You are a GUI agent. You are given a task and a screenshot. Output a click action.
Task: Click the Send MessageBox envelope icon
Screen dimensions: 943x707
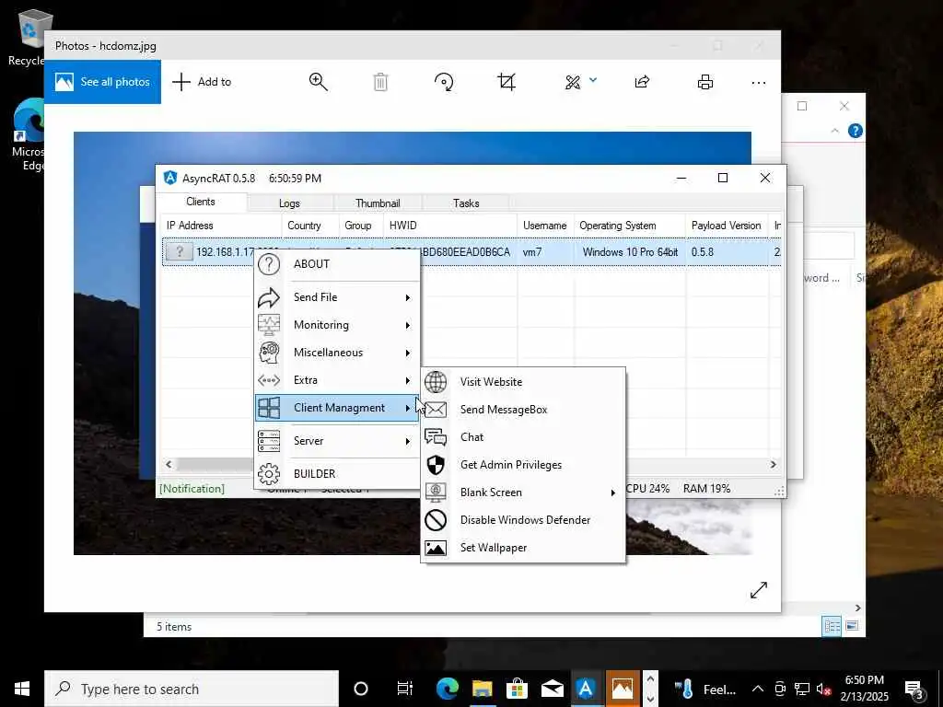(436, 410)
